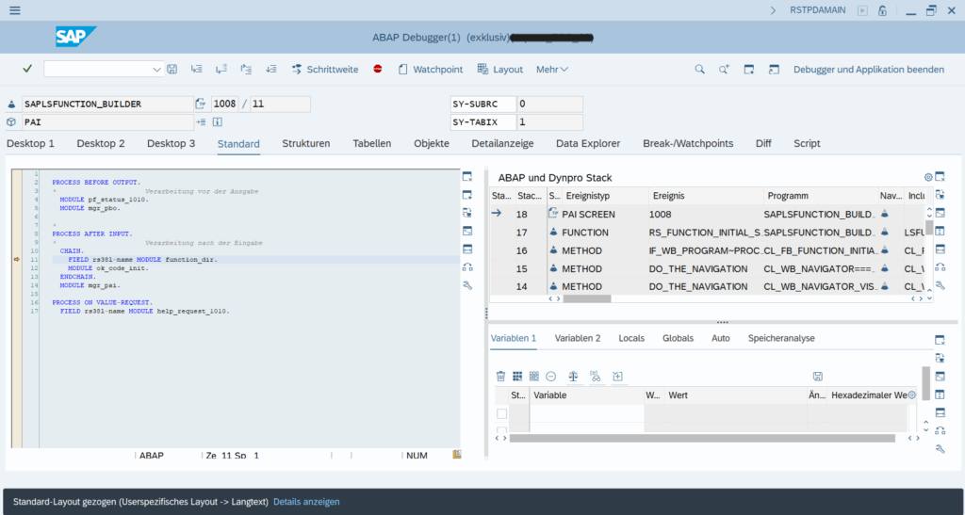Expand the Mehr menu

pyautogui.click(x=552, y=70)
